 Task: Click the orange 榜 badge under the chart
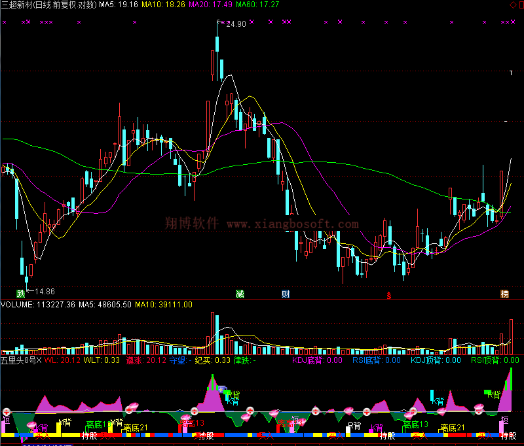(x=504, y=294)
